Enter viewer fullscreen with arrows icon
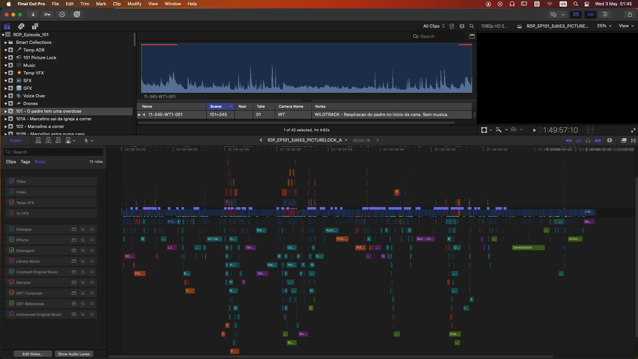The height and width of the screenshot is (359, 638). 633,130
